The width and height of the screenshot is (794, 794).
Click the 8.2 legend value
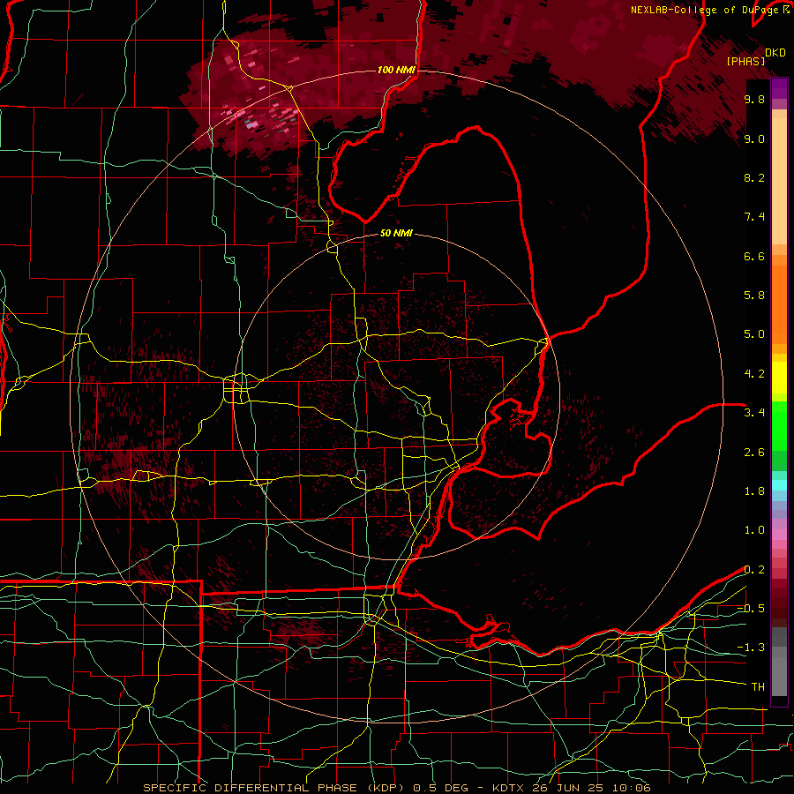tap(754, 177)
